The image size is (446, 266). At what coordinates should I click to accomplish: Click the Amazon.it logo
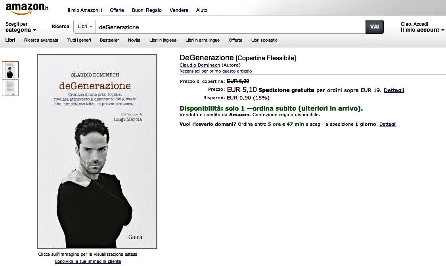click(27, 9)
